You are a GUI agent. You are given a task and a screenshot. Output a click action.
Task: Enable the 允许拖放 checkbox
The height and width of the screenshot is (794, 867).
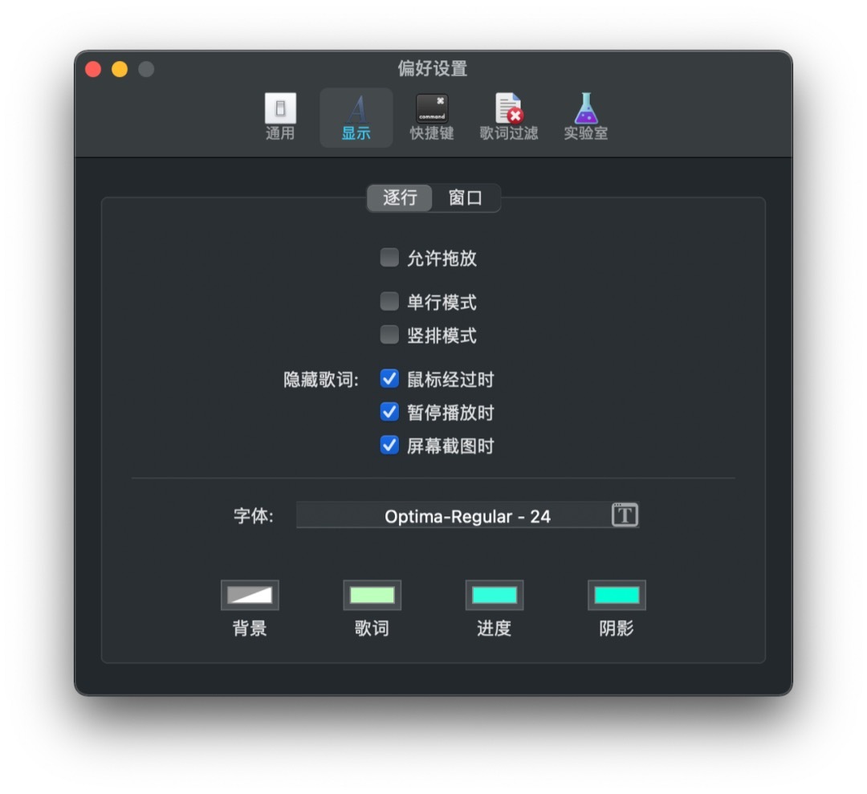click(x=389, y=257)
